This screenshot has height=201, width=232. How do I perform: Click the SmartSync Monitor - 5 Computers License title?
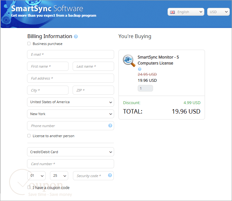coord(158,60)
